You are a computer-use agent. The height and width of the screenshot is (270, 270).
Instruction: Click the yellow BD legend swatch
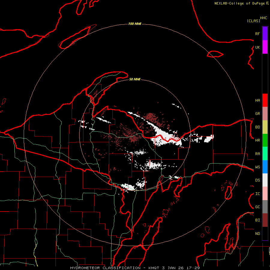tap(265, 127)
